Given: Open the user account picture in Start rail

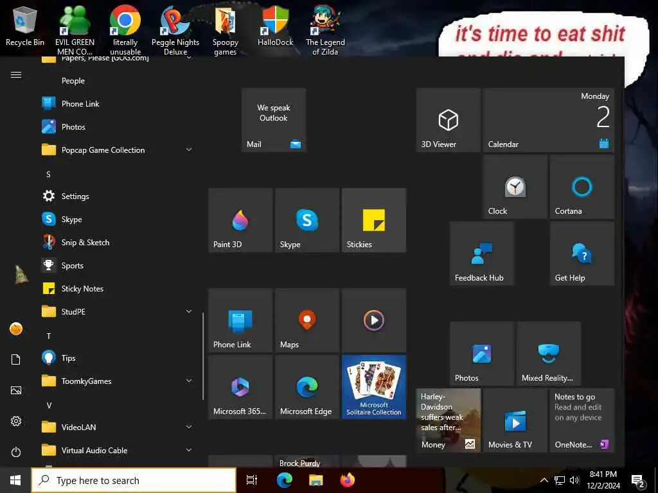Looking at the screenshot, I should pos(16,329).
